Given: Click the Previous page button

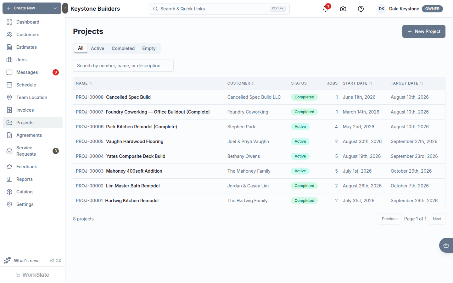Looking at the screenshot, I should click(389, 219).
